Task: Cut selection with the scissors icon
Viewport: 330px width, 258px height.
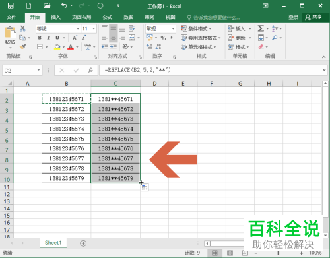Action: point(22,28)
